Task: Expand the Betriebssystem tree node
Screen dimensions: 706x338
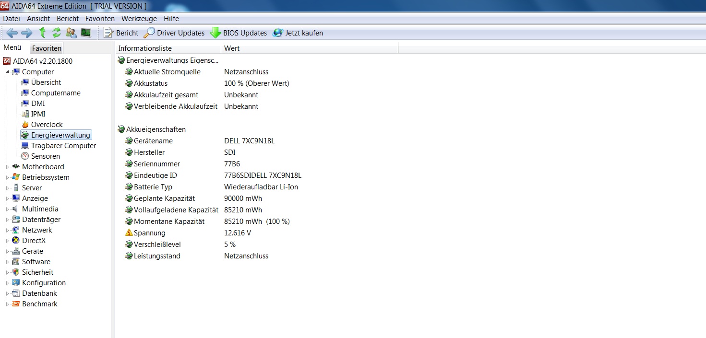Action: click(x=7, y=177)
